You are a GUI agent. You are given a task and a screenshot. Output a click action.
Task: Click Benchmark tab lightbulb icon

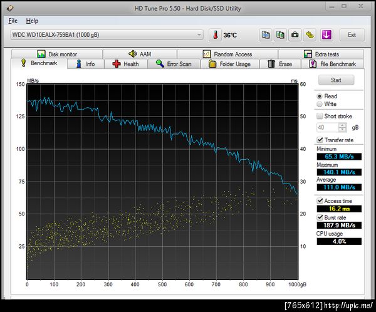point(23,63)
